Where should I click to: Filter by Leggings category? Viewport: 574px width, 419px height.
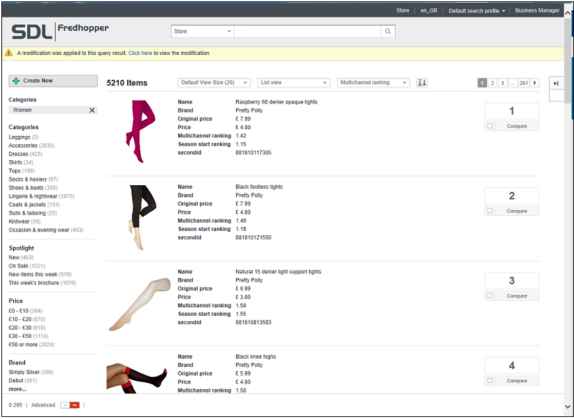(x=24, y=137)
